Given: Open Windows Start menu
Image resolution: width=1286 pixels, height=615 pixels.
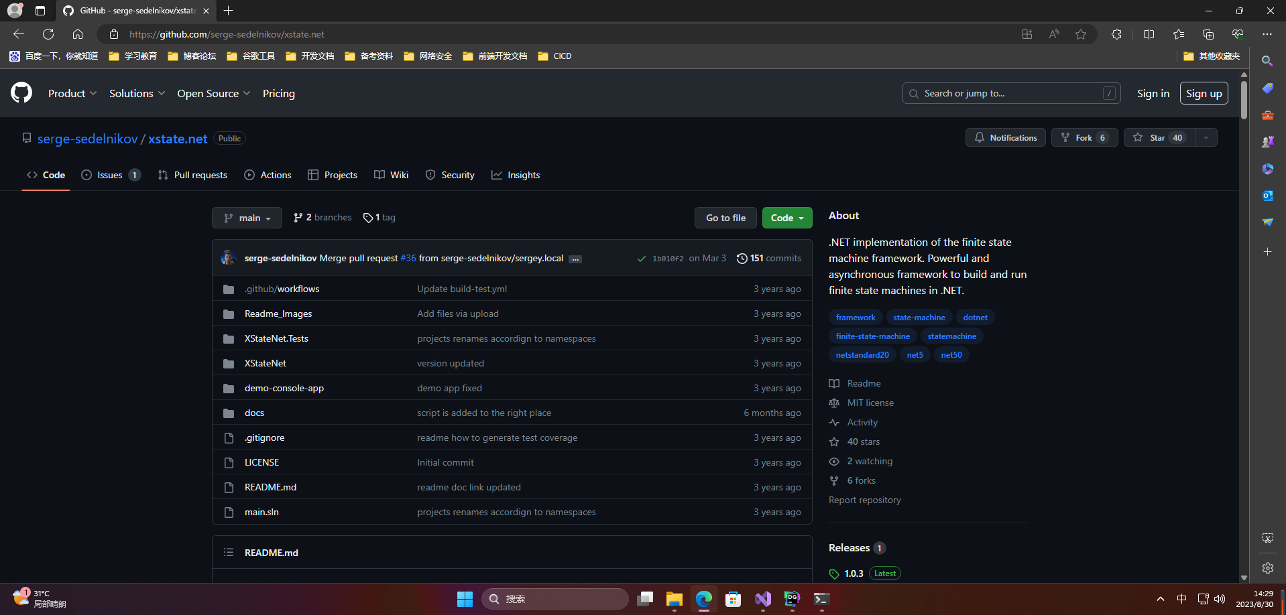Looking at the screenshot, I should click(465, 599).
